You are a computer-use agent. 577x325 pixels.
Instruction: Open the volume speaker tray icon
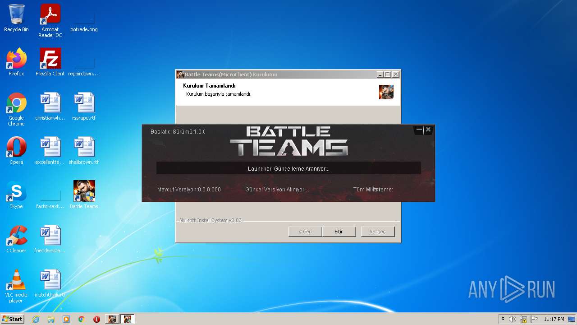[x=513, y=319]
